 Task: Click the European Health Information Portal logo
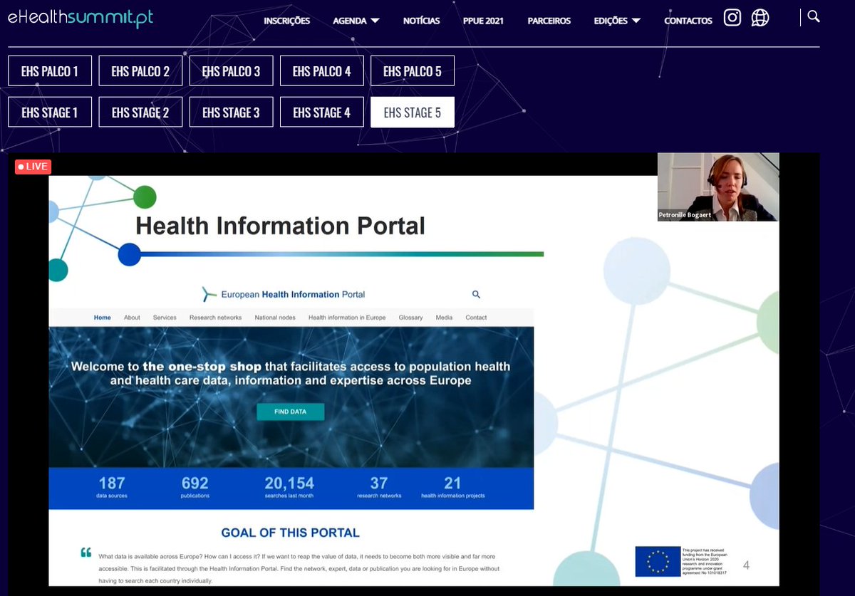pyautogui.click(x=284, y=294)
